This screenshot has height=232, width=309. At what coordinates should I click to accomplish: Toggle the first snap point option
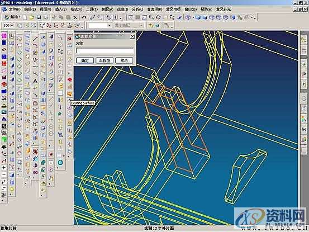coord(42,25)
